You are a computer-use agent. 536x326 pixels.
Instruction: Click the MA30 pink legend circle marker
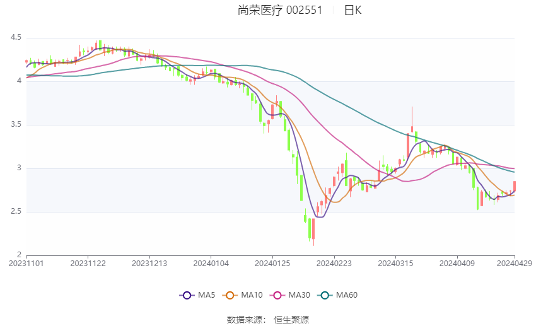coord(276,294)
